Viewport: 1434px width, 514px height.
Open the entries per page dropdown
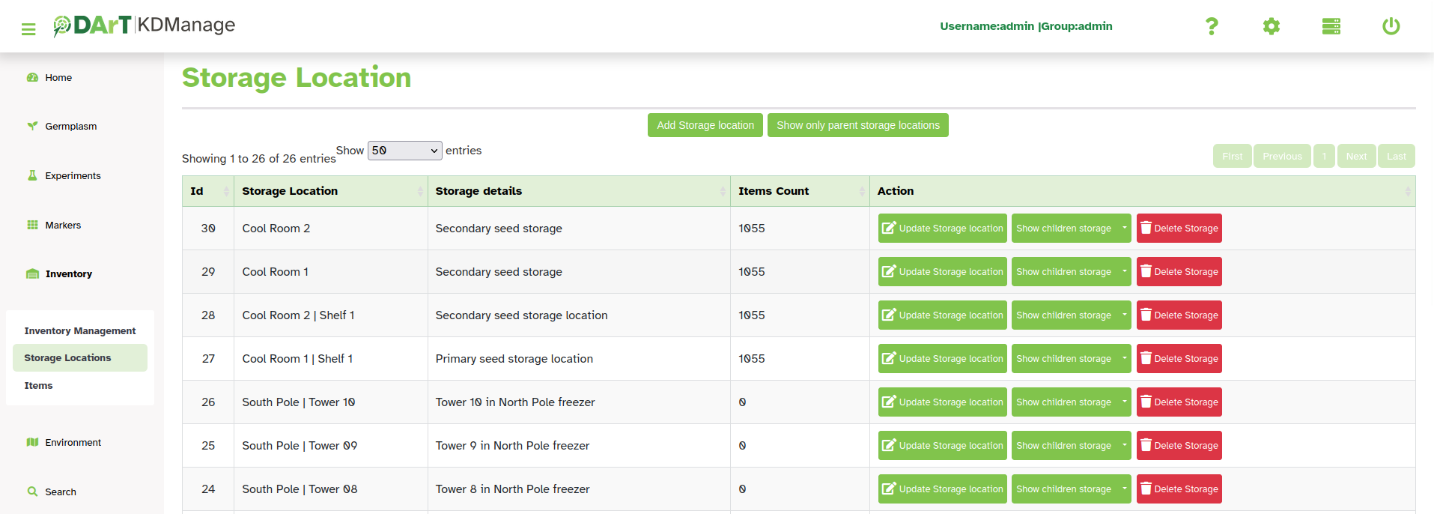(x=404, y=151)
